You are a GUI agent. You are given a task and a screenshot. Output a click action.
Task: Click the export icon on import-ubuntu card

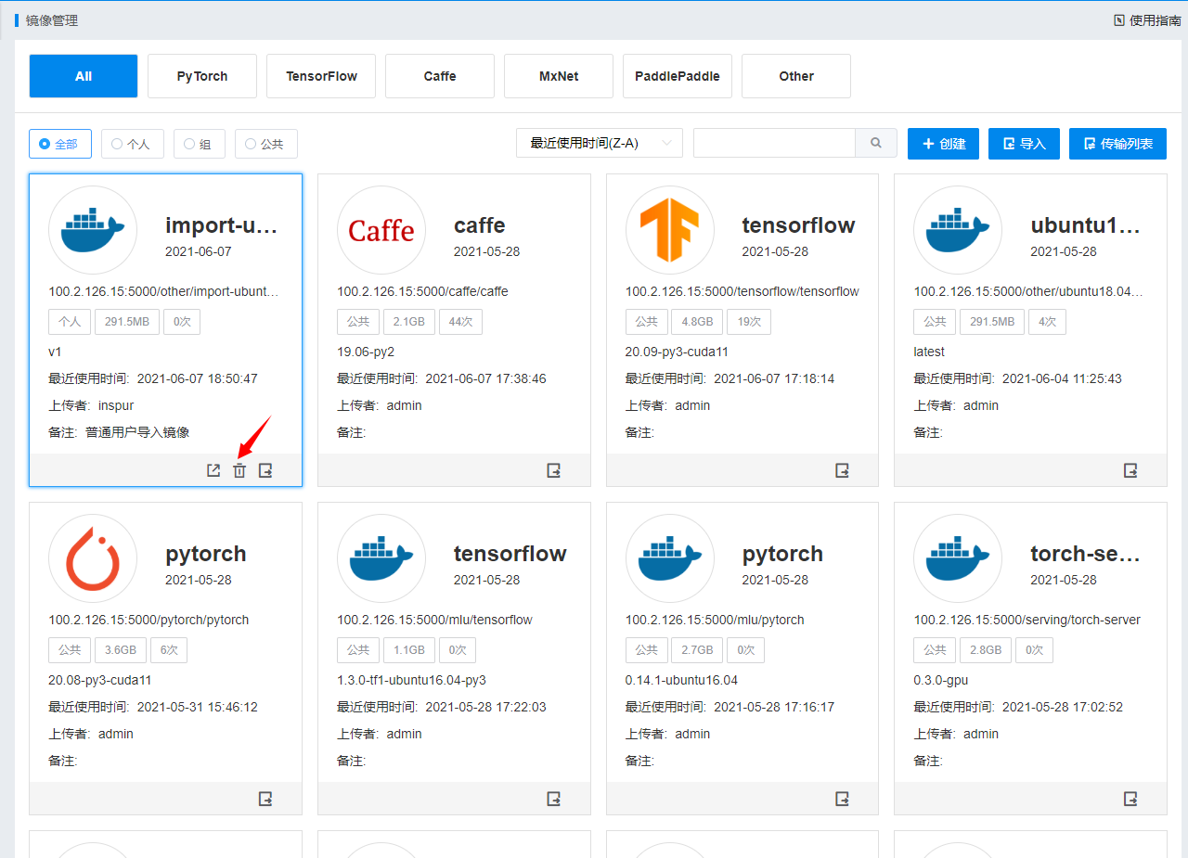point(265,470)
